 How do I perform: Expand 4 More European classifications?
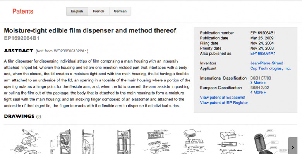[x=258, y=92]
